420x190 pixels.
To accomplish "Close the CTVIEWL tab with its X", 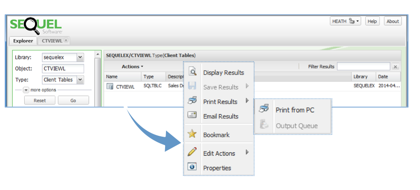I will pos(66,41).
